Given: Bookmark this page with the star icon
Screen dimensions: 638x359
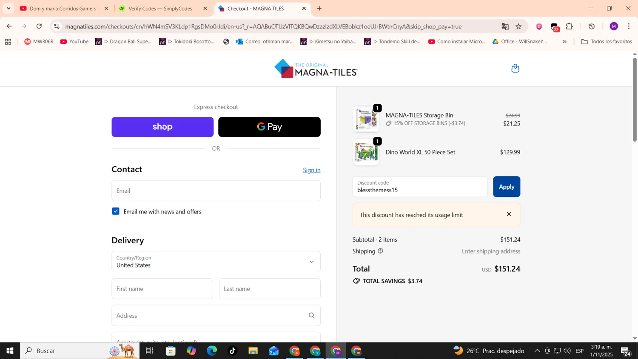Looking at the screenshot, I should click(x=518, y=26).
